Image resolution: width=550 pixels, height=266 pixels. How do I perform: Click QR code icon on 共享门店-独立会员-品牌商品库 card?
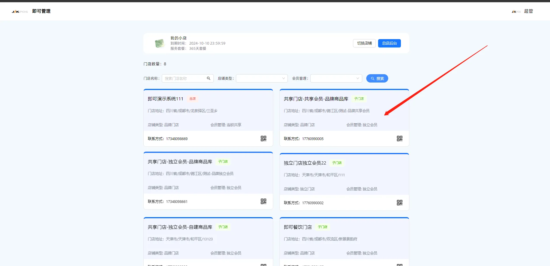click(x=263, y=201)
